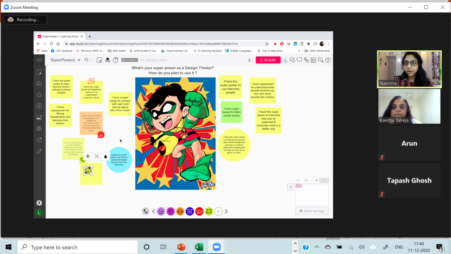Open the content library books icon

[39, 129]
